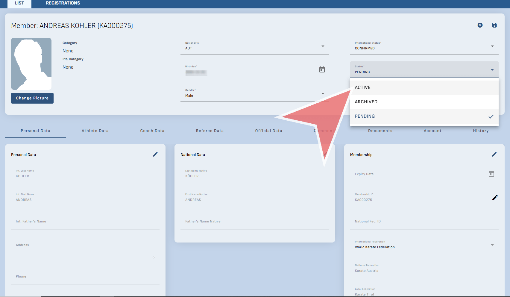Open the Referee Data tab
This screenshot has height=297, width=510.
pos(210,131)
